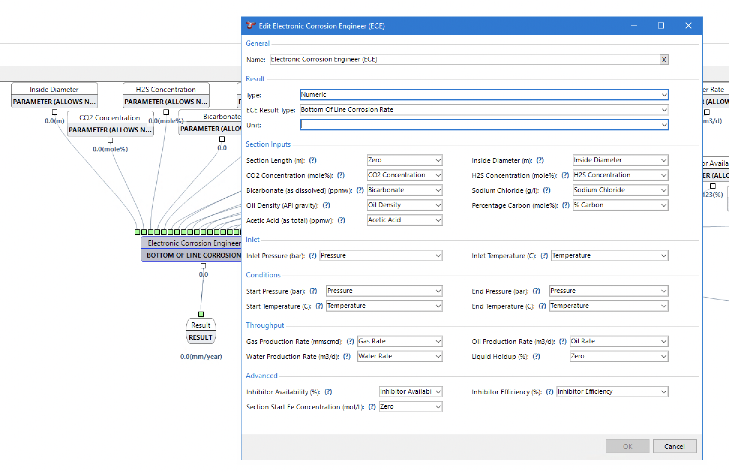
Task: Open the result Type dropdown
Action: point(664,94)
